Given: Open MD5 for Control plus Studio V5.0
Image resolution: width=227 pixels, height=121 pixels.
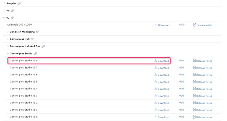Looking at the screenshot, I should point(181,117).
